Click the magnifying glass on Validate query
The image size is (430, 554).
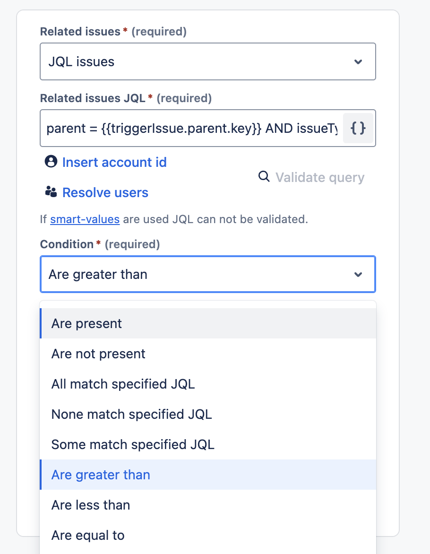click(x=263, y=176)
